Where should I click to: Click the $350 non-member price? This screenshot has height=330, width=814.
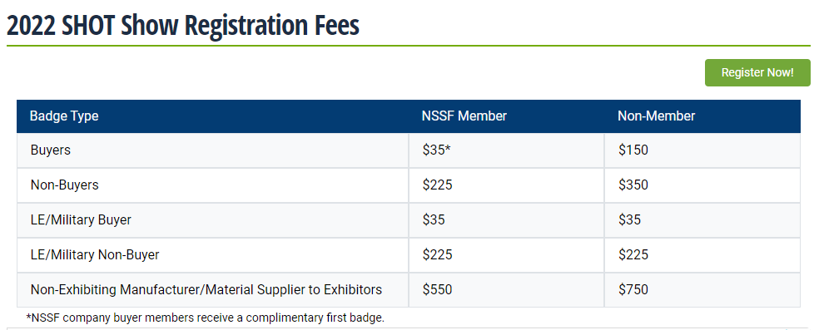(x=633, y=185)
